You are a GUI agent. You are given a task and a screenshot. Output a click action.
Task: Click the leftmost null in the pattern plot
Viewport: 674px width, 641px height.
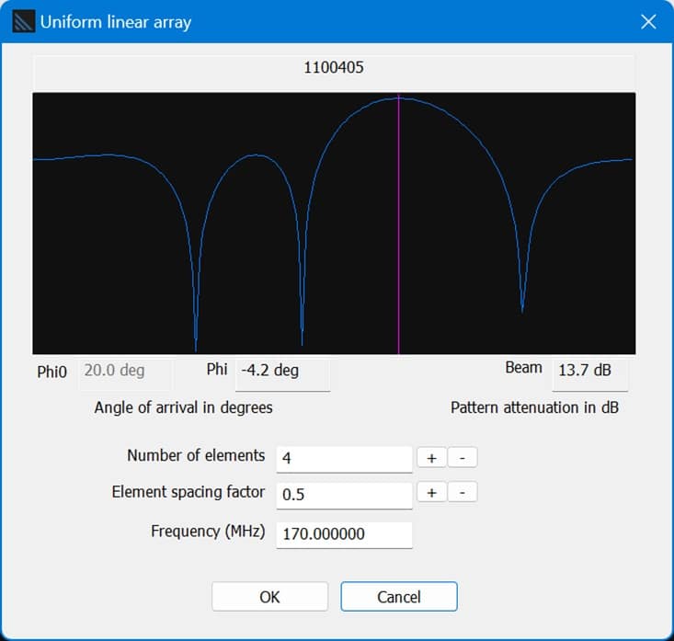point(196,342)
